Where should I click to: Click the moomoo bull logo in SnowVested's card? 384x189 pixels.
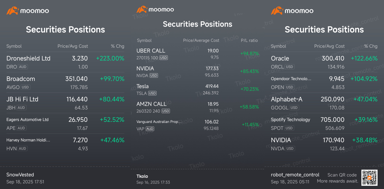pos(12,11)
